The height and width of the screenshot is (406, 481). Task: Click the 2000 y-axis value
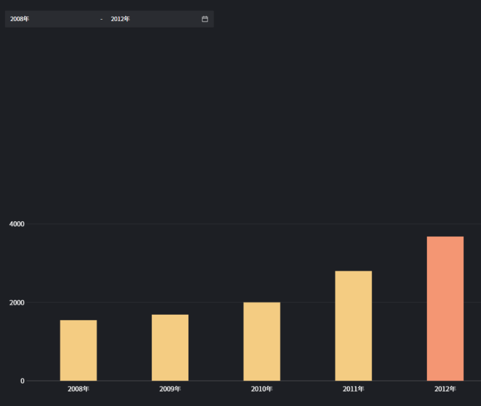click(17, 303)
